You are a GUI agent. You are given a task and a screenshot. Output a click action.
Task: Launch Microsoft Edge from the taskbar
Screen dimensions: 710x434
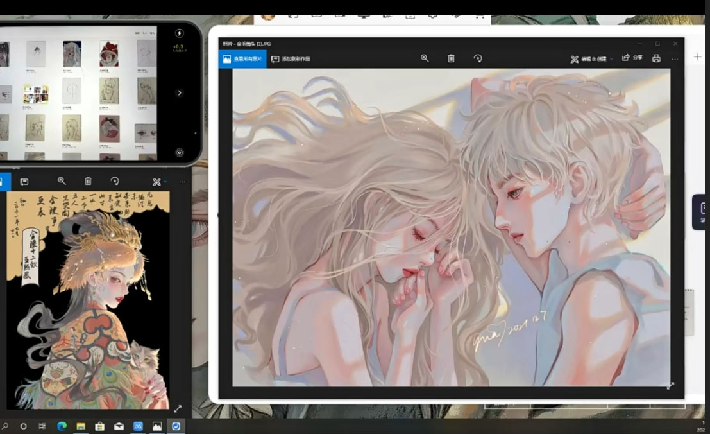pyautogui.click(x=62, y=426)
